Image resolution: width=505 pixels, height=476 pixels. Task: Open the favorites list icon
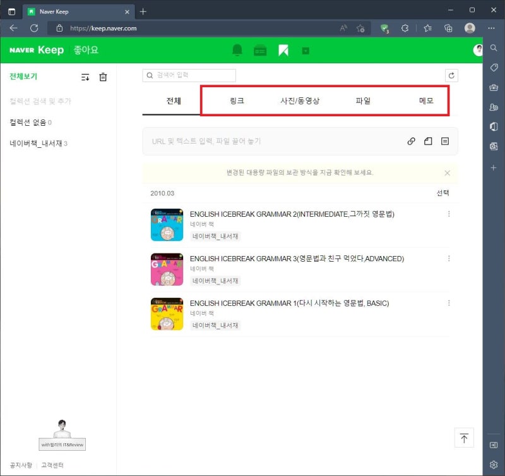point(428,28)
